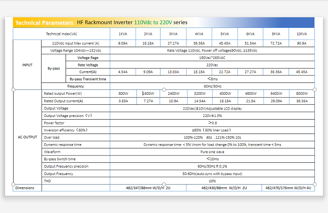Select the "Technical Index(VA)" header cell

point(62,34)
